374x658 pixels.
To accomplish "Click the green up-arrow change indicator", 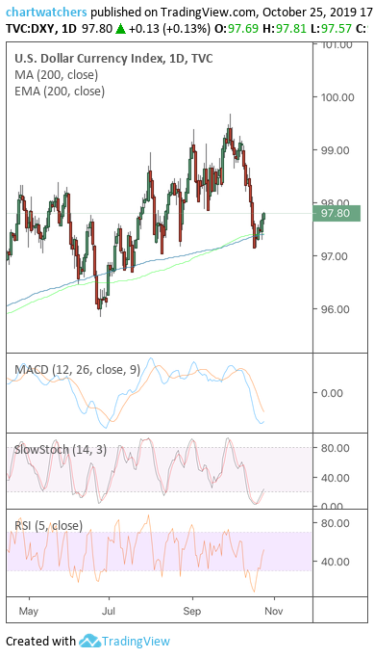I will click(120, 29).
